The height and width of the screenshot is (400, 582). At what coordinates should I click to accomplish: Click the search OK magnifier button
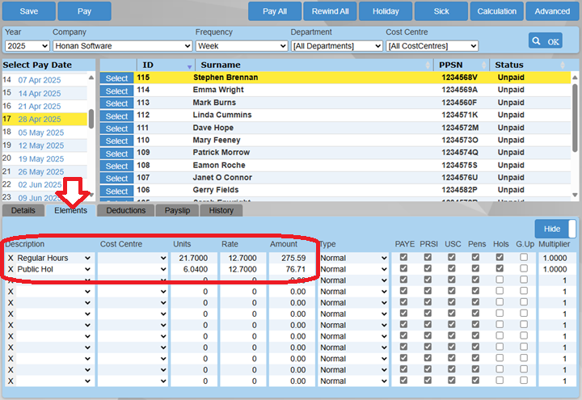546,40
